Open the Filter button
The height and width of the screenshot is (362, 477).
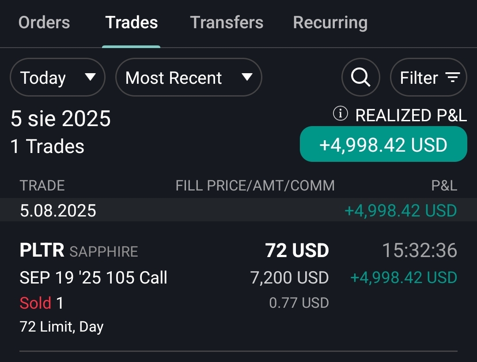pyautogui.click(x=428, y=78)
